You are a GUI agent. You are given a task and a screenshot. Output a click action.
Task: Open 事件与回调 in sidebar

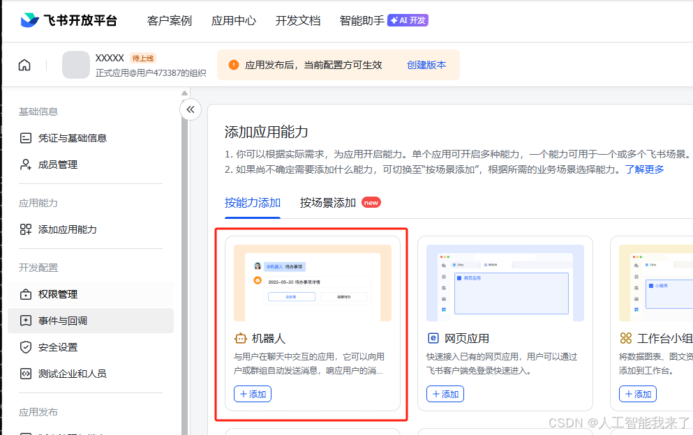coord(91,321)
